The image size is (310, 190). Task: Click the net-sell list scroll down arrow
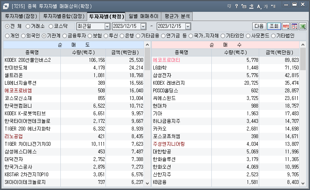coord(147,183)
